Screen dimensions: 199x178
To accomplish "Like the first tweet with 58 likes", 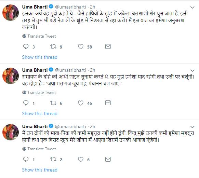I will (81, 46).
